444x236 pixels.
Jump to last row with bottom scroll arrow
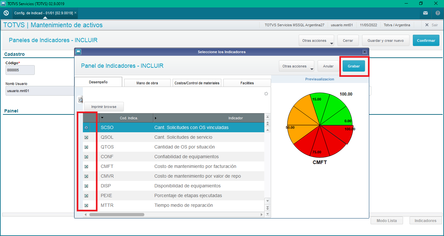click(268, 214)
